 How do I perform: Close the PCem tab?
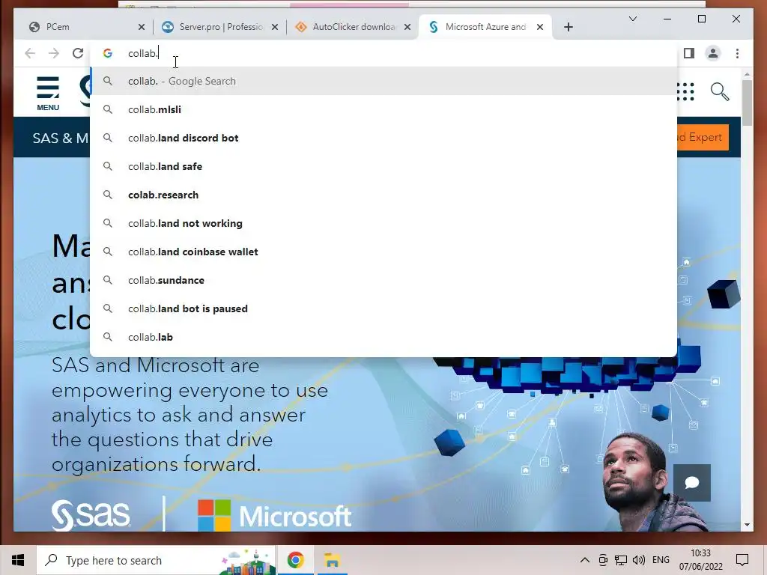click(x=142, y=28)
